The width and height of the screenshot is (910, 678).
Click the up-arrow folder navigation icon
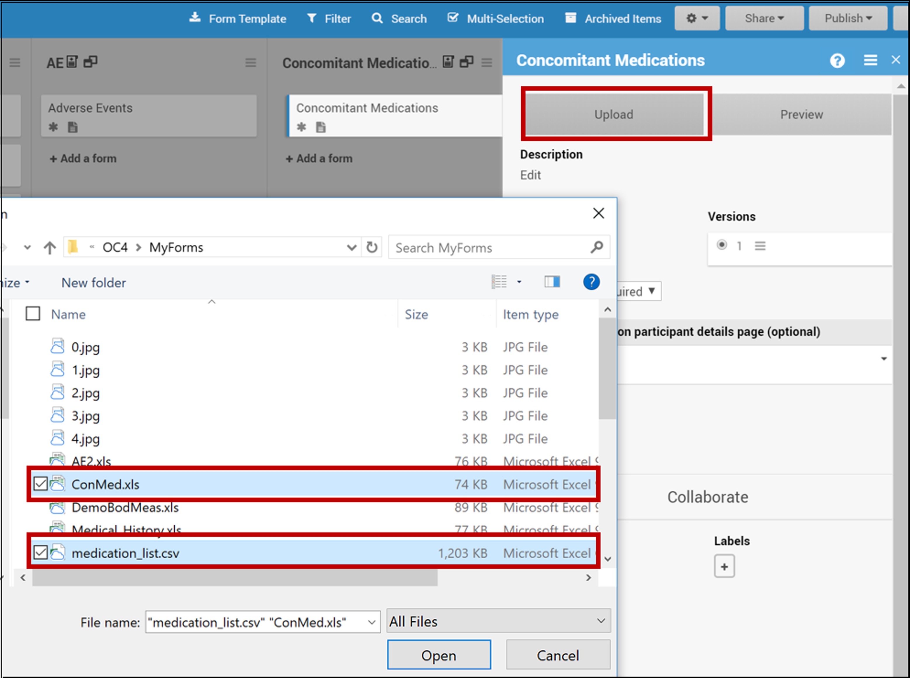pyautogui.click(x=50, y=248)
